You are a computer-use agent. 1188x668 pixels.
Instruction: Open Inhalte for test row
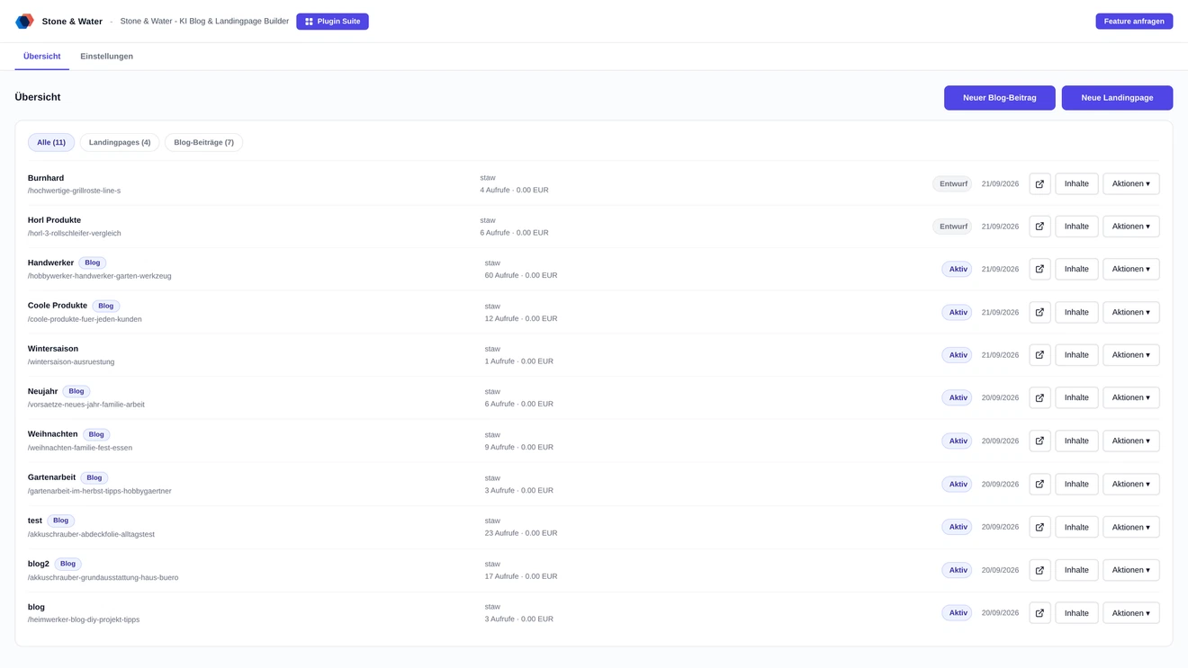[x=1076, y=527]
